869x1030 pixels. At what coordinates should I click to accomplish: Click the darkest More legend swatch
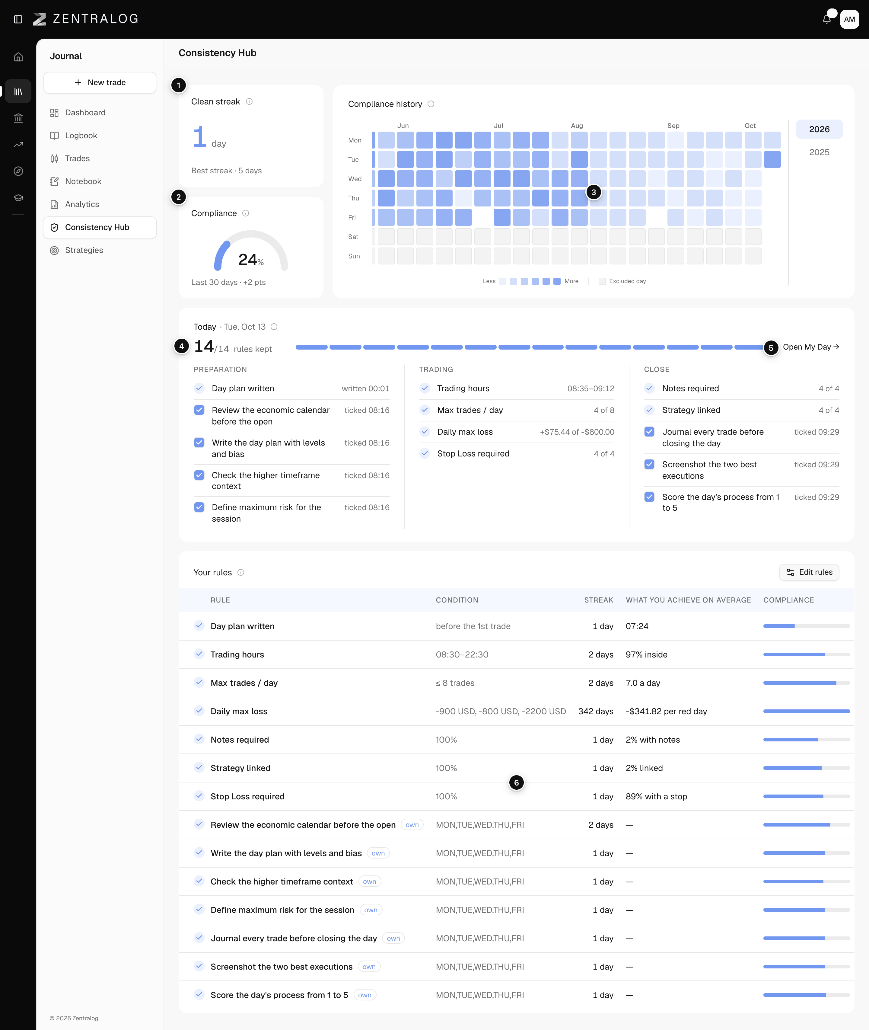point(557,281)
